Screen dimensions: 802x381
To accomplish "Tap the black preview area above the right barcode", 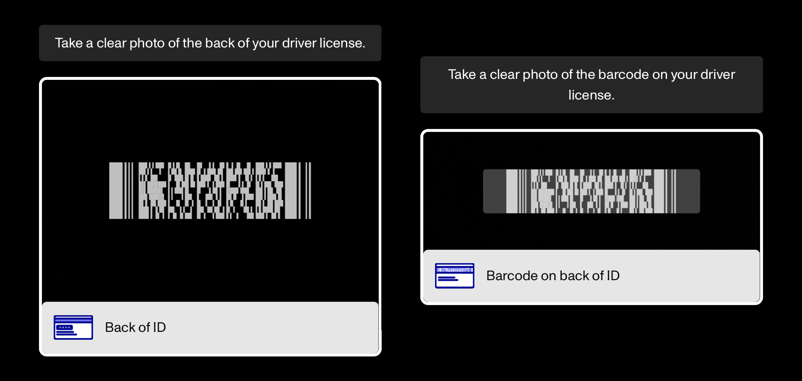I will click(x=591, y=151).
